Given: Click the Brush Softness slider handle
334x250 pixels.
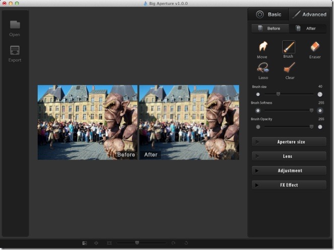Looking at the screenshot, I should (311, 110).
